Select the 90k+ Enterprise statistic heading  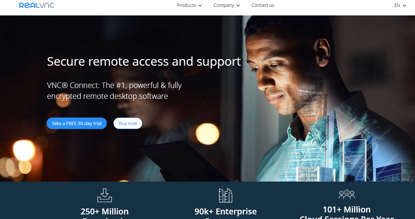click(x=226, y=211)
